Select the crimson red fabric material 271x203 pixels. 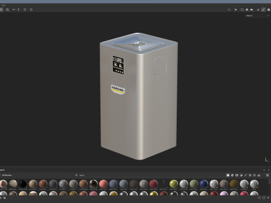point(154,184)
